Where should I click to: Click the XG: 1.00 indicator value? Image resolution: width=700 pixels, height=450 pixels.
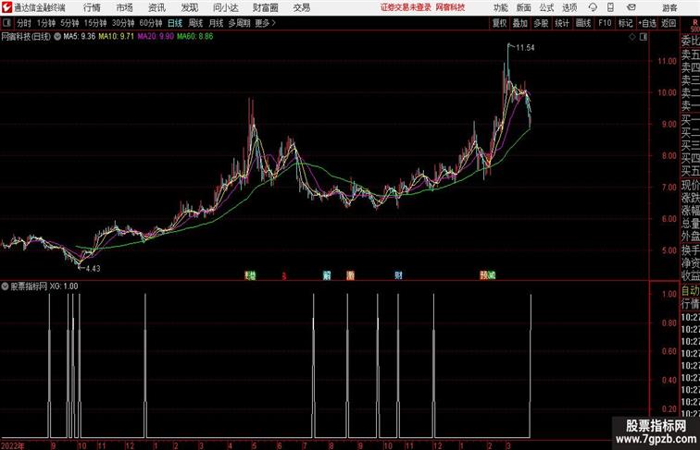(64, 286)
